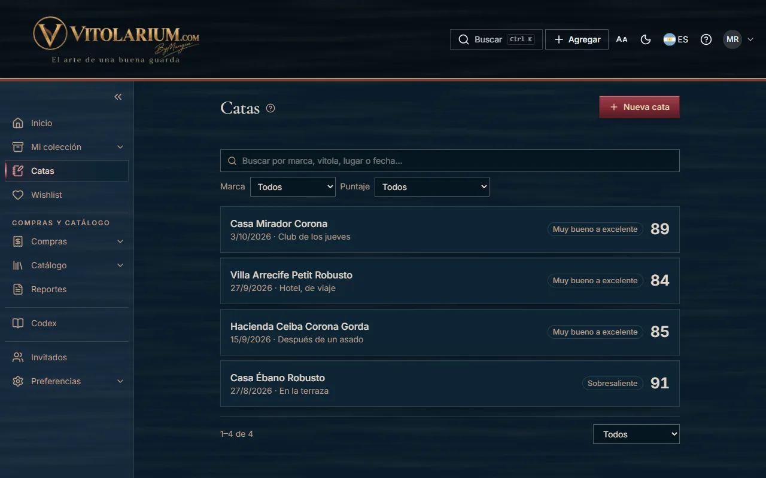The image size is (766, 478).
Task: Collapse the sidebar with double-chevron icon
Action: 118,97
